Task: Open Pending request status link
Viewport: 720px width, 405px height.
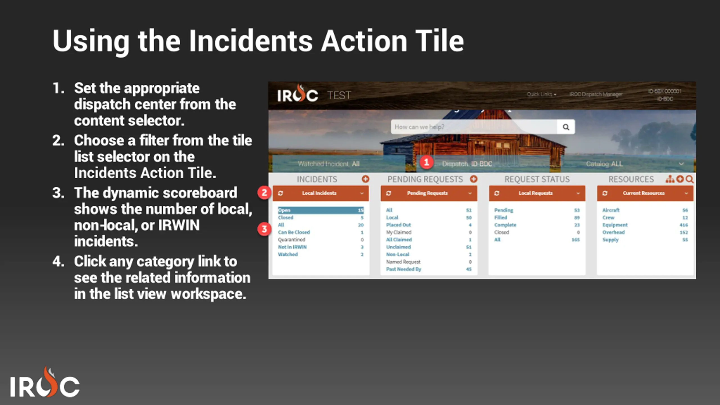Action: coord(503,210)
